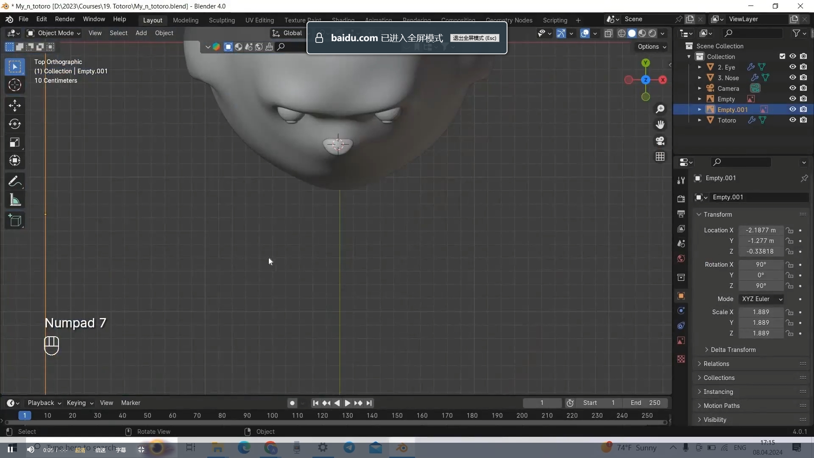Activate the Scale tool

click(15, 142)
